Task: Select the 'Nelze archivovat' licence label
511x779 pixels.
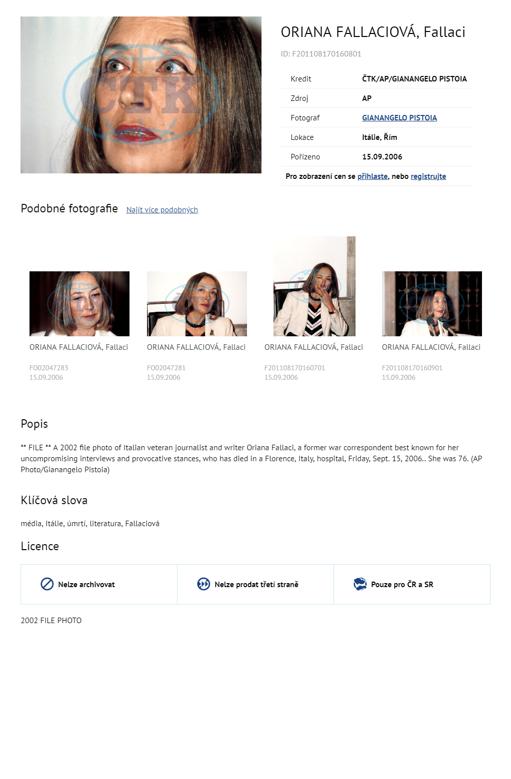Action: pyautogui.click(x=86, y=585)
